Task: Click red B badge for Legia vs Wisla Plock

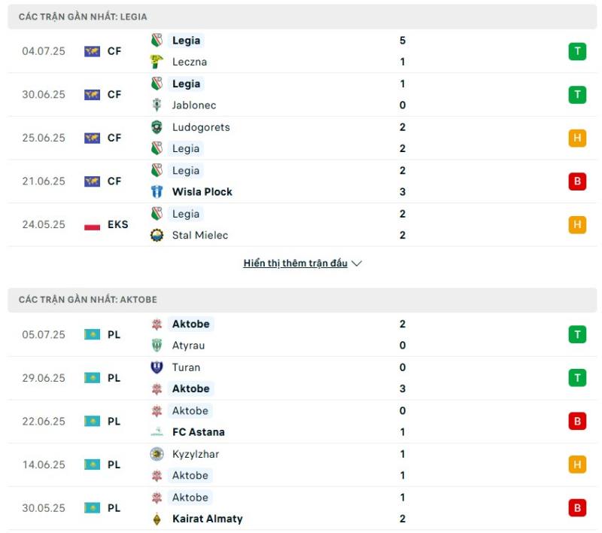Action: tap(577, 181)
